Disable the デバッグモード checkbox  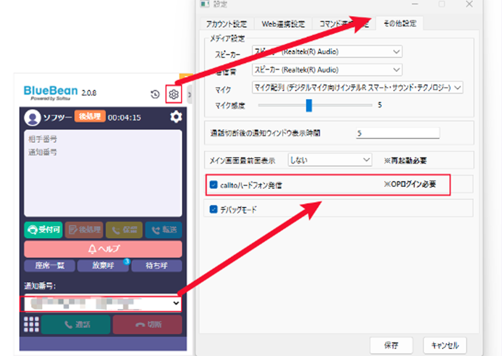click(x=213, y=209)
